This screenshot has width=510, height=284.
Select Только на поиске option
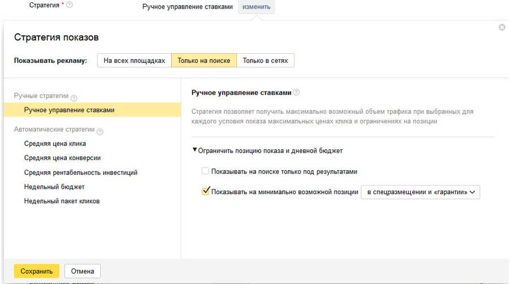click(204, 61)
